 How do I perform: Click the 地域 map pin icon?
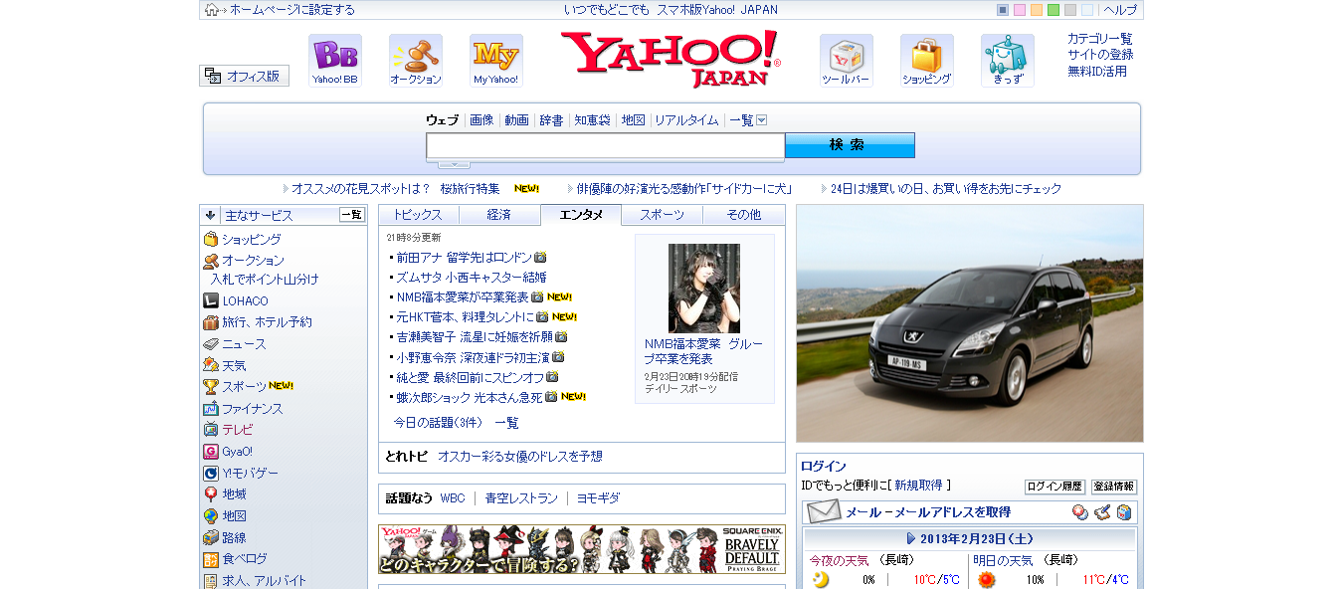coord(211,494)
